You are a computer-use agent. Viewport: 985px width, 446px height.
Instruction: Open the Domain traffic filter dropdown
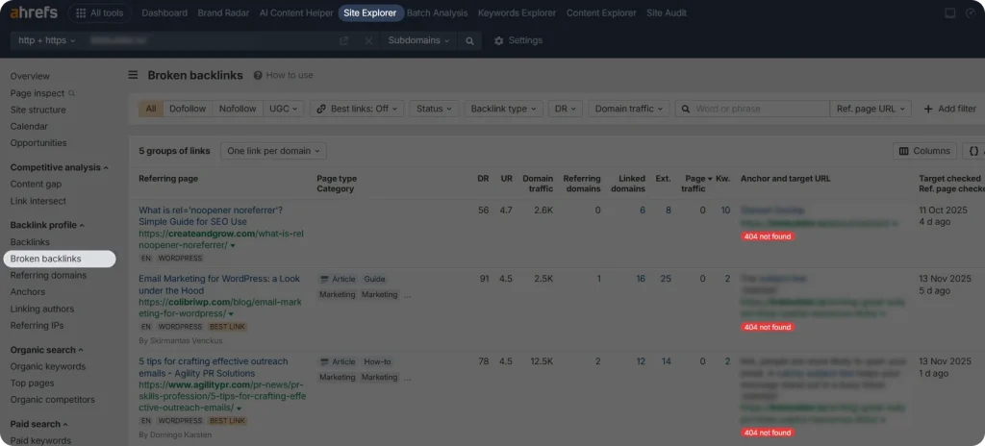coord(629,109)
